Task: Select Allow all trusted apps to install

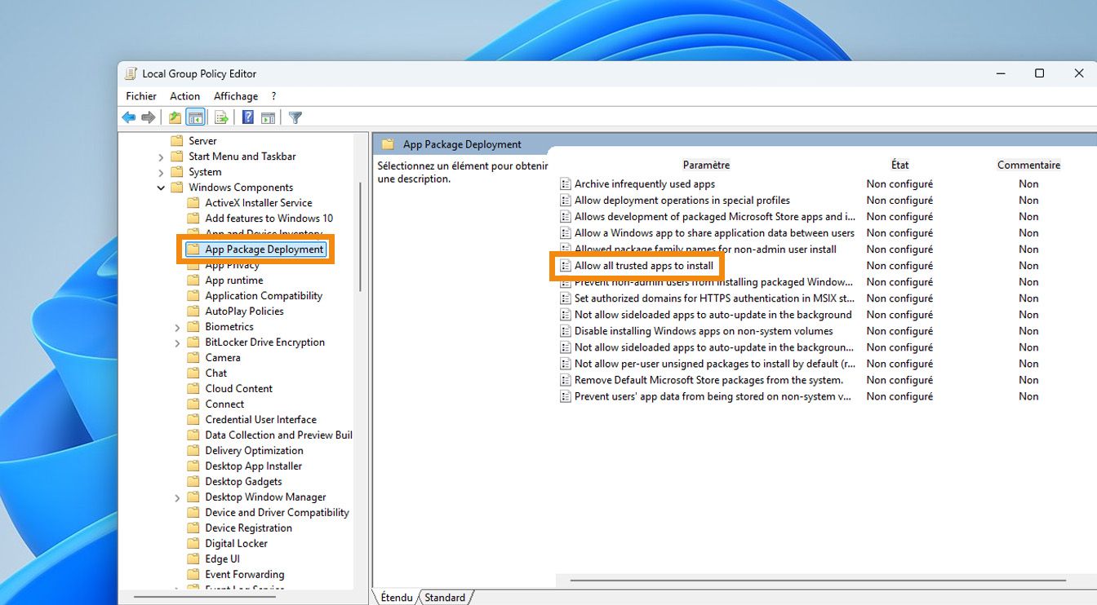Action: 644,266
